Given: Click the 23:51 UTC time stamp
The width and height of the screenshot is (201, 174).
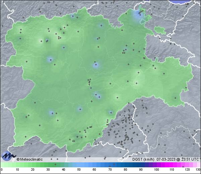Looking at the screenshot, I should pyautogui.click(x=189, y=159).
